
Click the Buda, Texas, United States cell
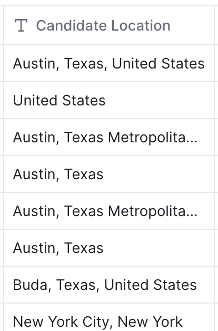click(109, 285)
